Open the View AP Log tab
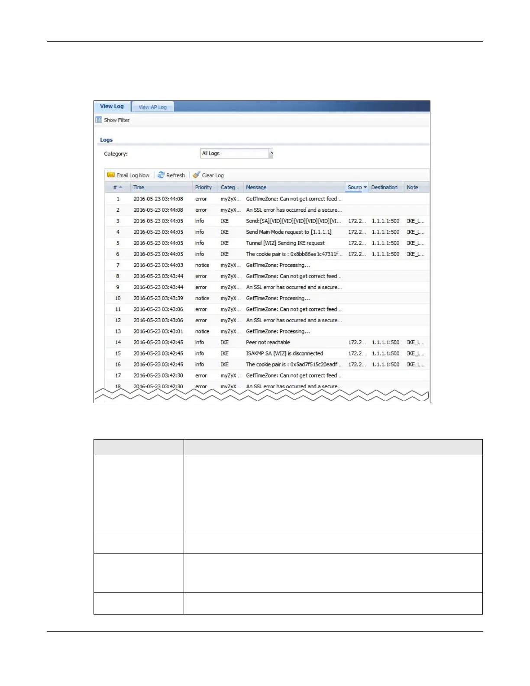530x686 pixels. (152, 107)
